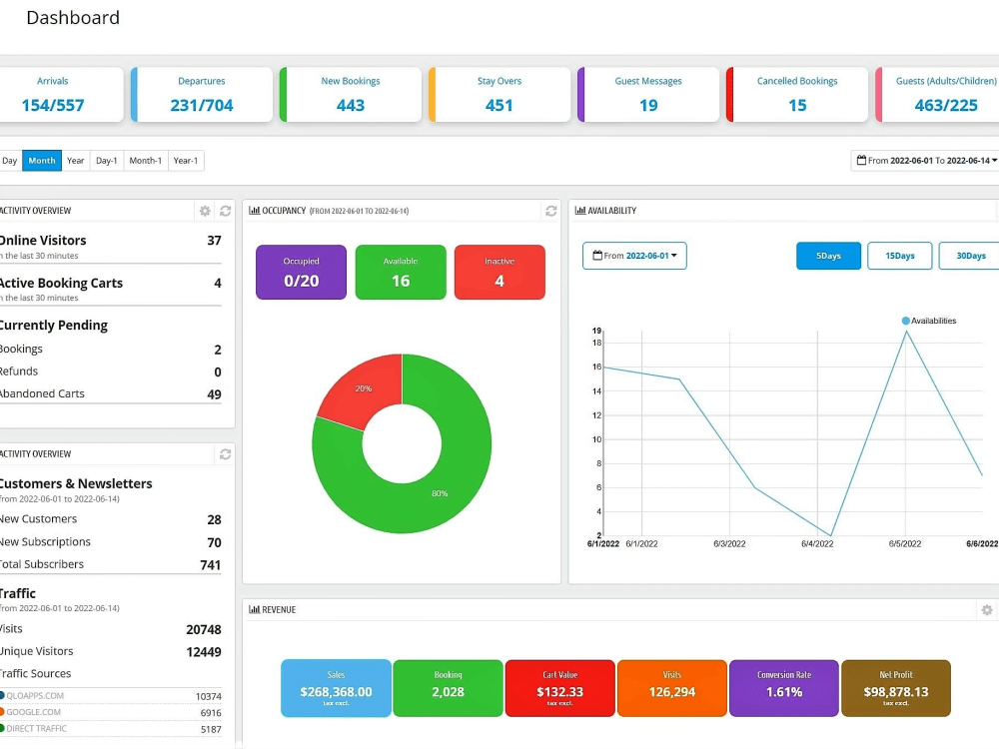Click the Availability panel chart icon
999x749 pixels.
pos(582,210)
